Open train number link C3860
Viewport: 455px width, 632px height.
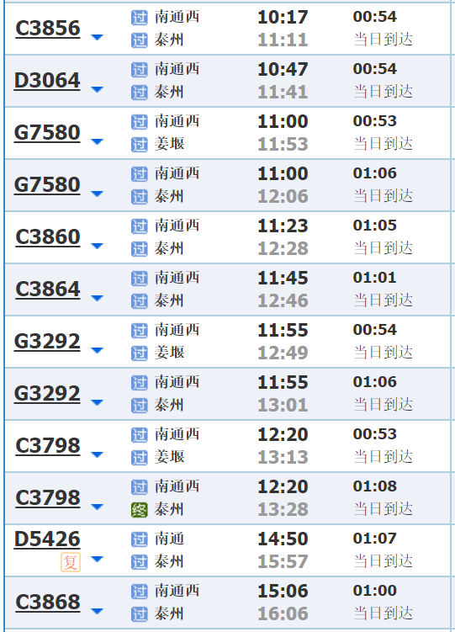click(x=48, y=237)
